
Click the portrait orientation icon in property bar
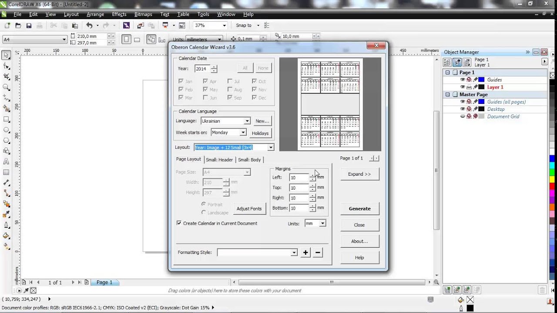pyautogui.click(x=126, y=40)
